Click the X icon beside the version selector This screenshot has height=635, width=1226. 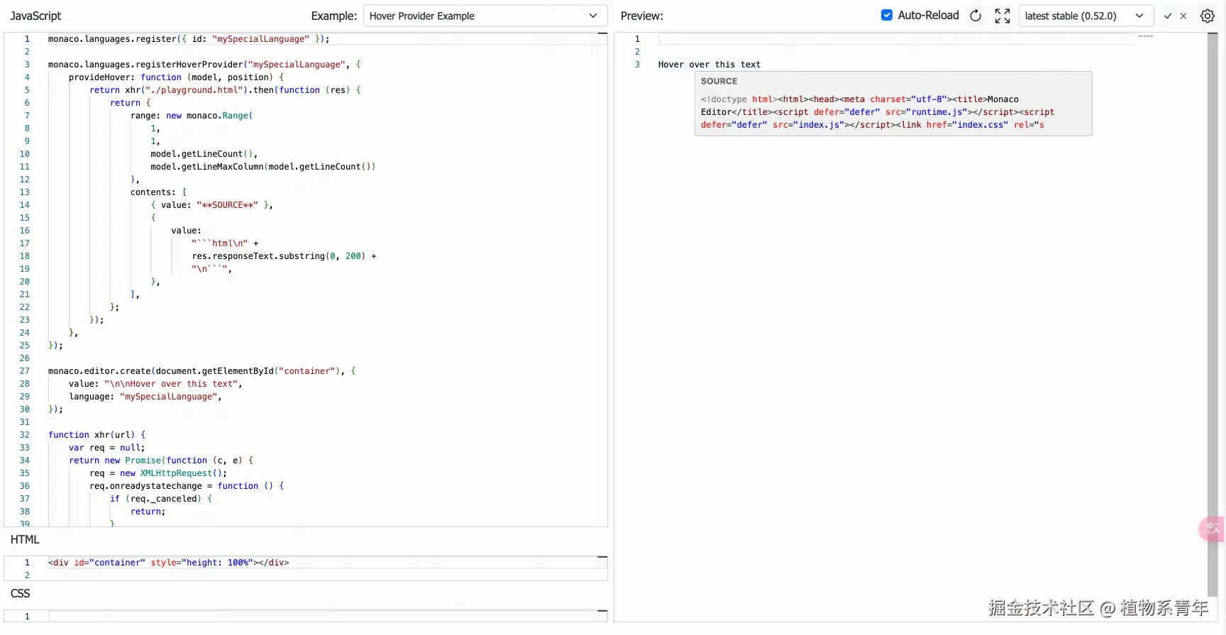[1183, 16]
